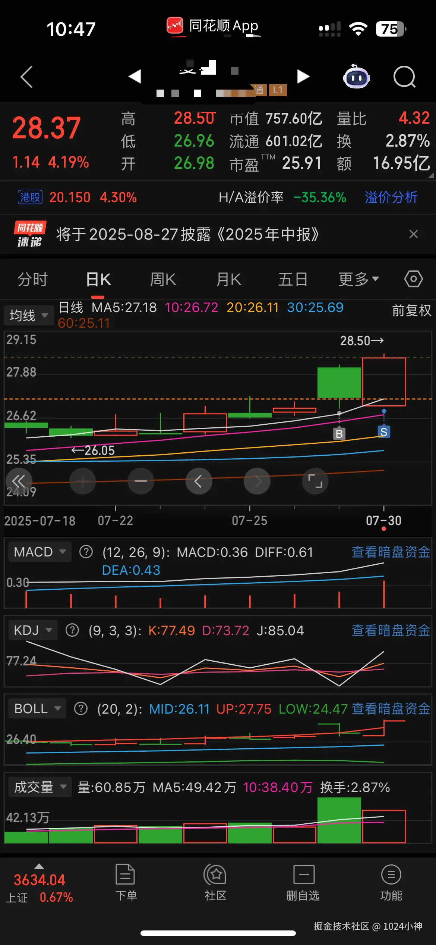Open the 溢价分析 link

[391, 197]
